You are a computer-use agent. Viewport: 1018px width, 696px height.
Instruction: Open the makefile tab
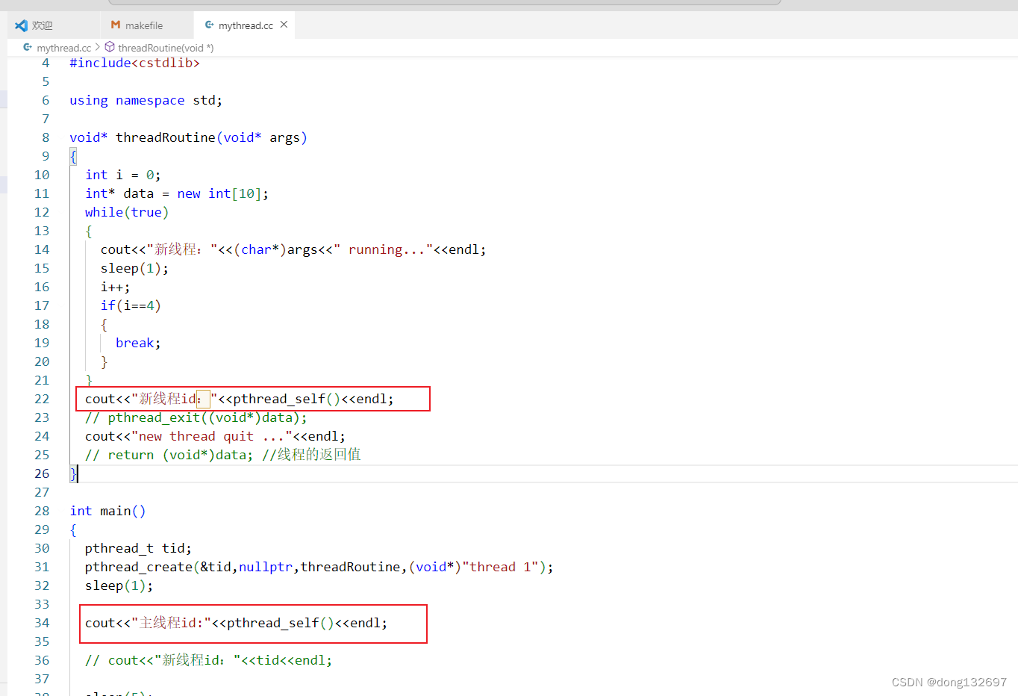click(x=146, y=25)
